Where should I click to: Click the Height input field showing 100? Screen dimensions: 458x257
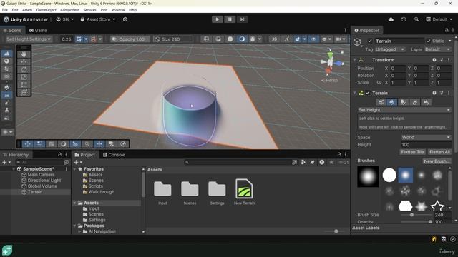tap(427, 145)
